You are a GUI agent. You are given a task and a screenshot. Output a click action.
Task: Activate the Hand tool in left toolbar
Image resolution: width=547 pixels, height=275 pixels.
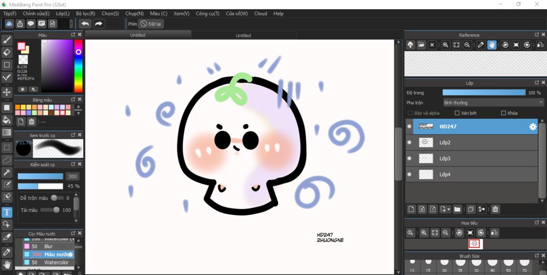click(6, 264)
